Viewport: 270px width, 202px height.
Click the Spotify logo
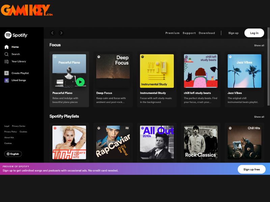click(16, 35)
